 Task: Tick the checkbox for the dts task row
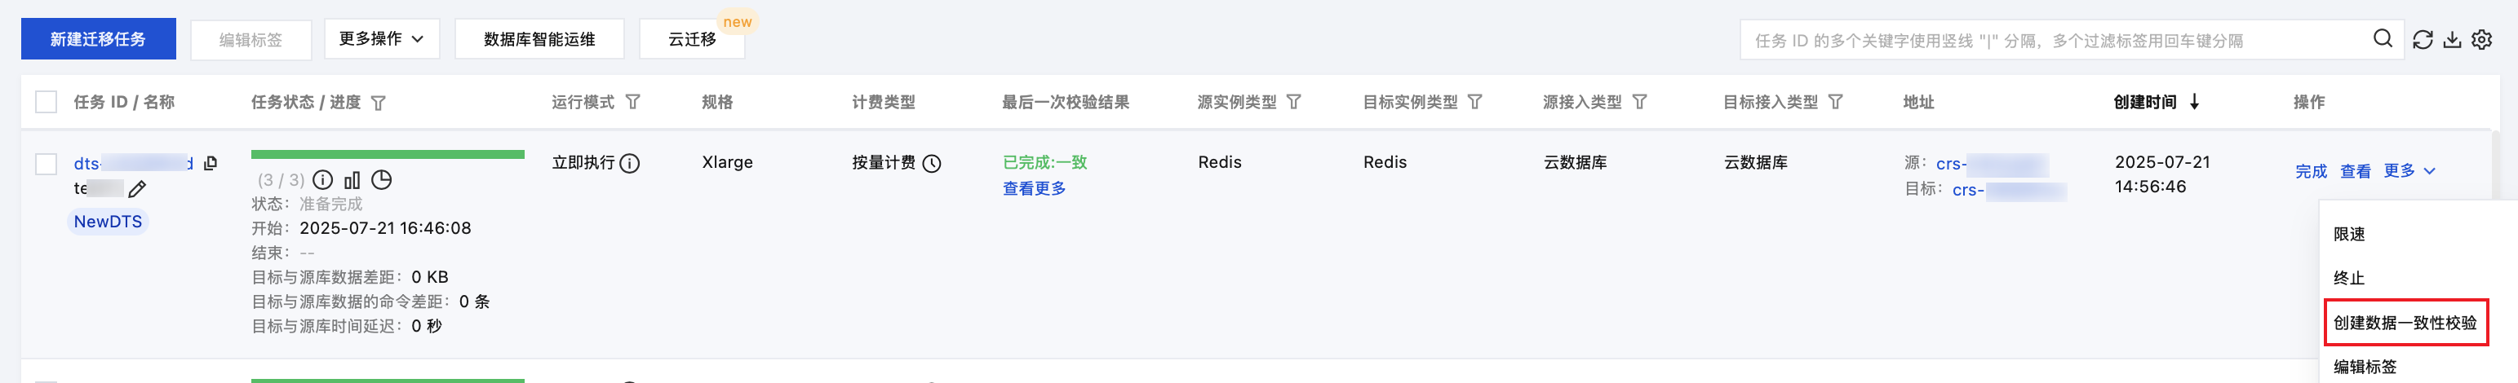pyautogui.click(x=46, y=163)
